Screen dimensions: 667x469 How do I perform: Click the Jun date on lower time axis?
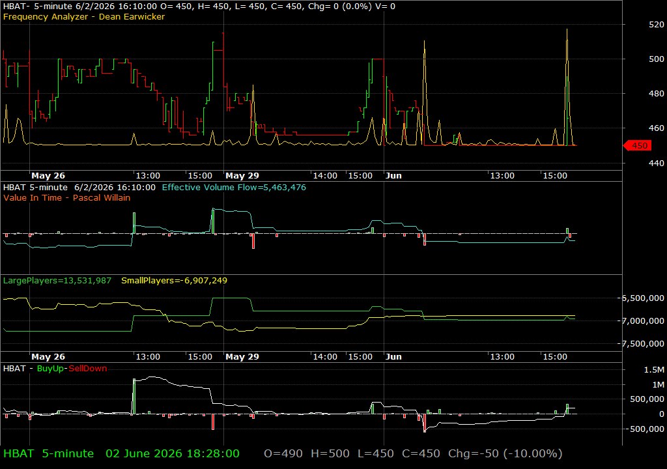point(393,357)
